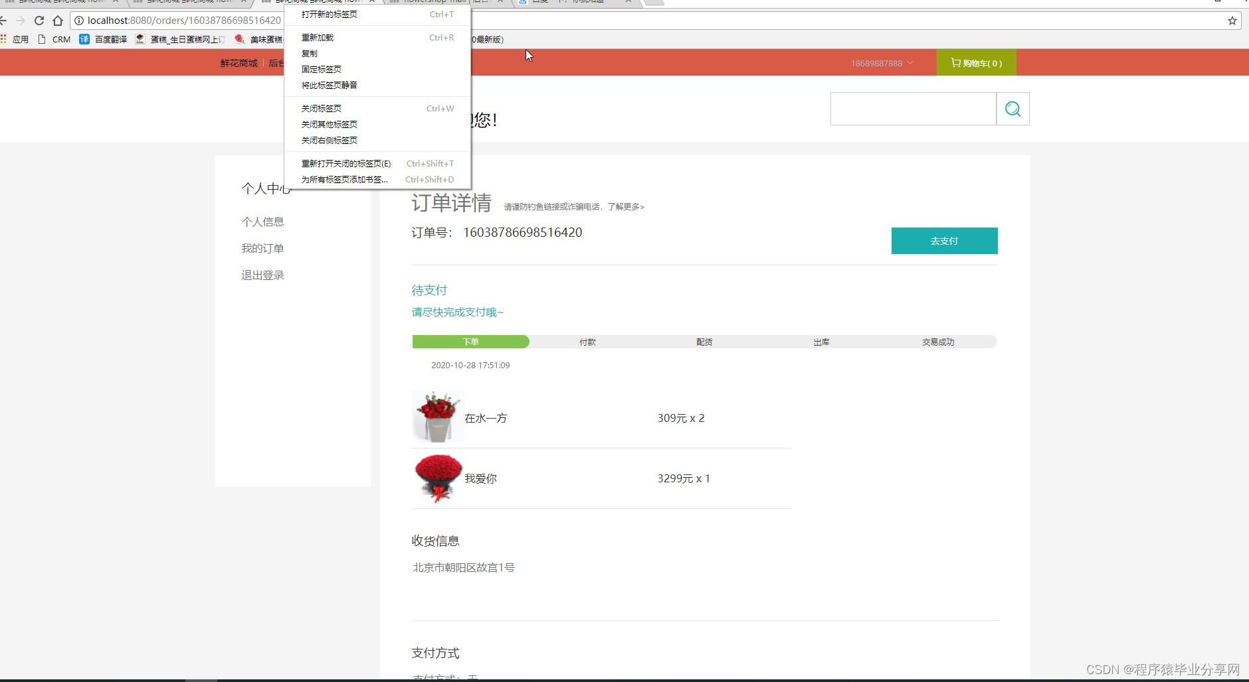Open 我的订单 in the sidebar
The width and height of the screenshot is (1249, 682).
point(262,248)
